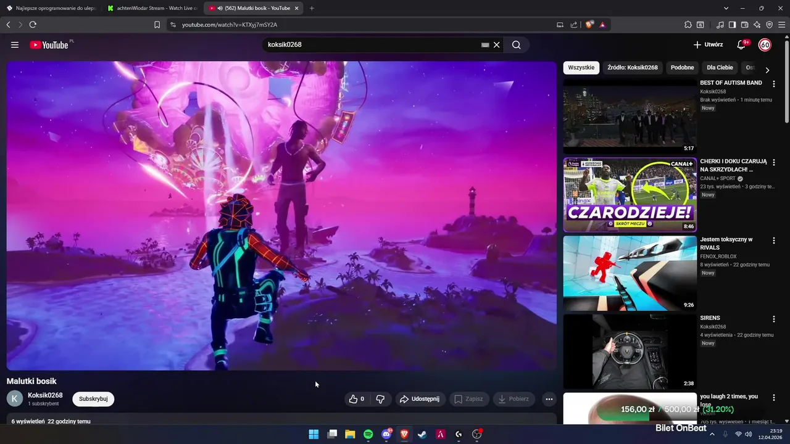Open options for CHERKI I DOKU video
790x444 pixels.
pos(773,162)
